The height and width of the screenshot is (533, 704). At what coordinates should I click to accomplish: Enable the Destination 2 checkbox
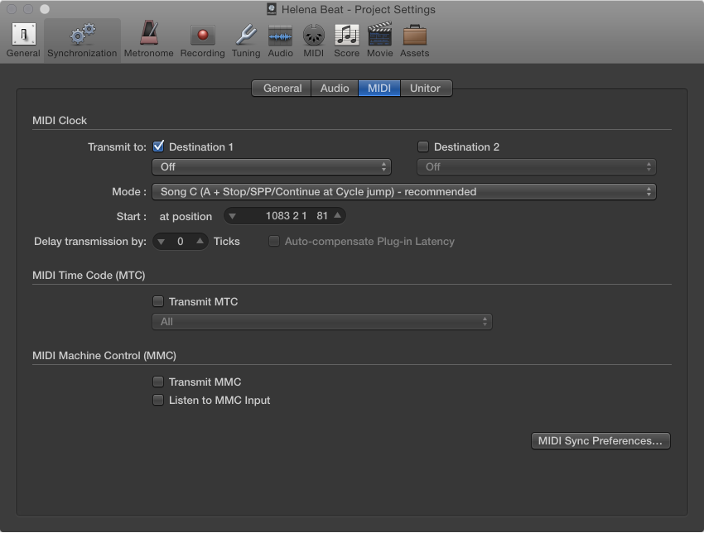click(x=423, y=146)
